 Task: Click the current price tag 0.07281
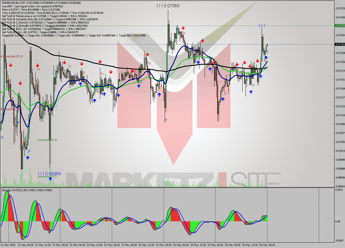(x=340, y=44)
